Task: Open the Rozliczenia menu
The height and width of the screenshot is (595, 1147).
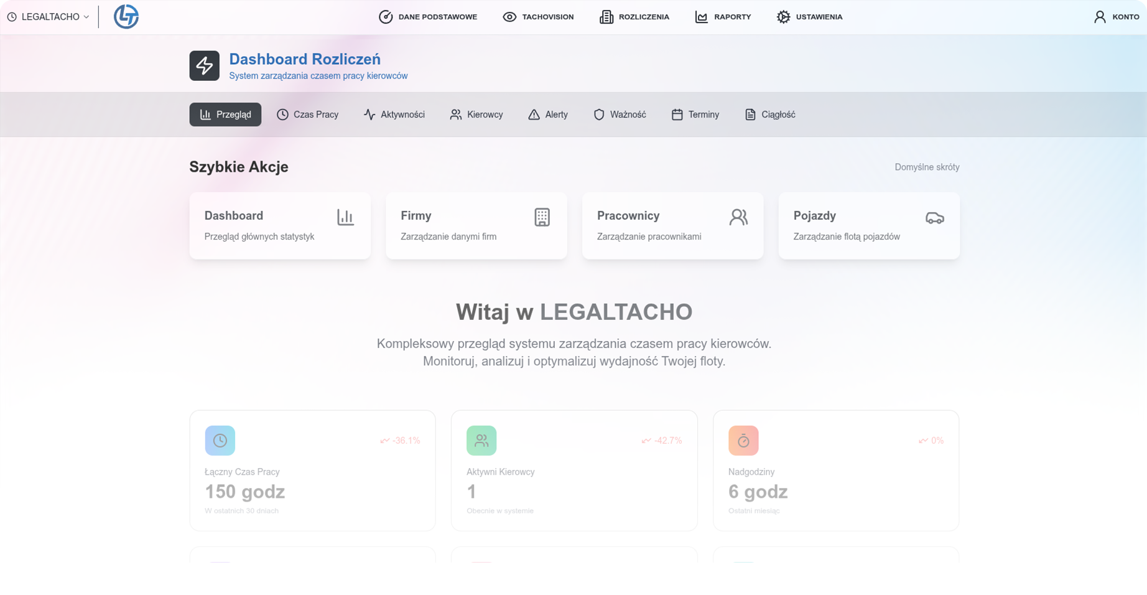Action: click(x=634, y=17)
